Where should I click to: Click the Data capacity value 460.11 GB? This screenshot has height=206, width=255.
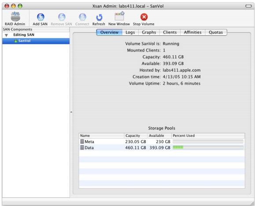click(x=136, y=147)
